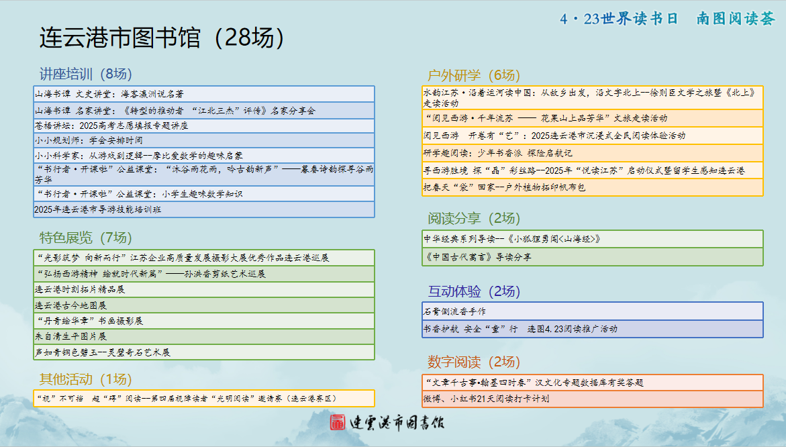Select the 微博、小红书21天阅读打卡计划 row
The height and width of the screenshot is (447, 786).
(592, 399)
